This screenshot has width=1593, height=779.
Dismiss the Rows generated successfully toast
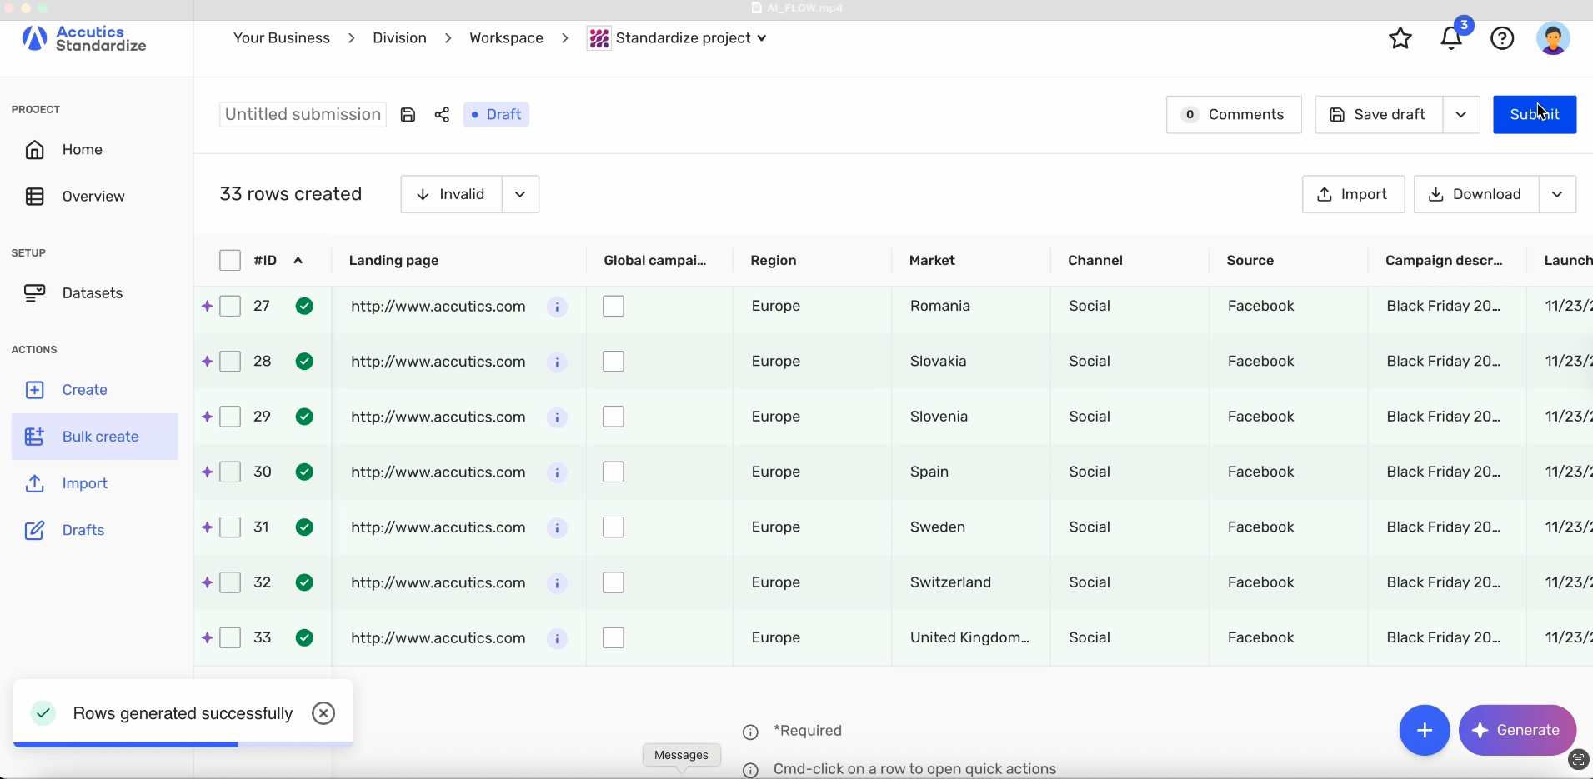click(323, 713)
